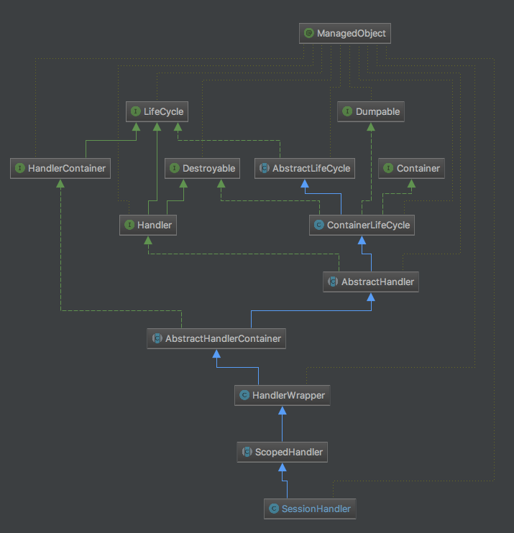
Task: Select the AbstractHandler class node
Action: click(x=371, y=282)
